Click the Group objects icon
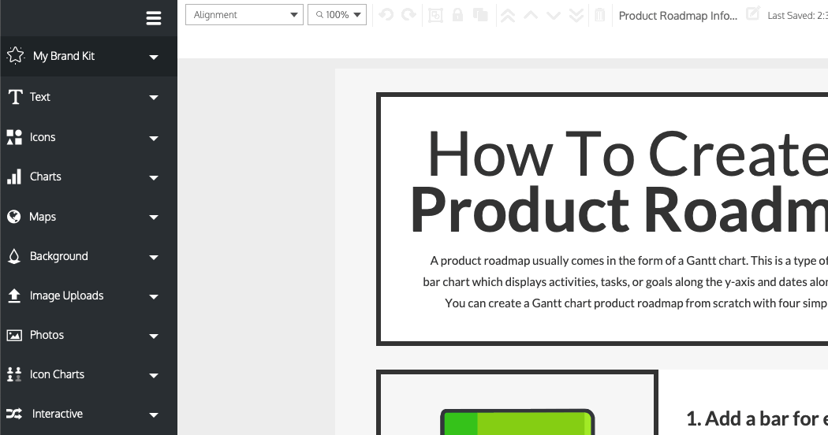Viewport: 828px width, 435px height. click(x=435, y=15)
